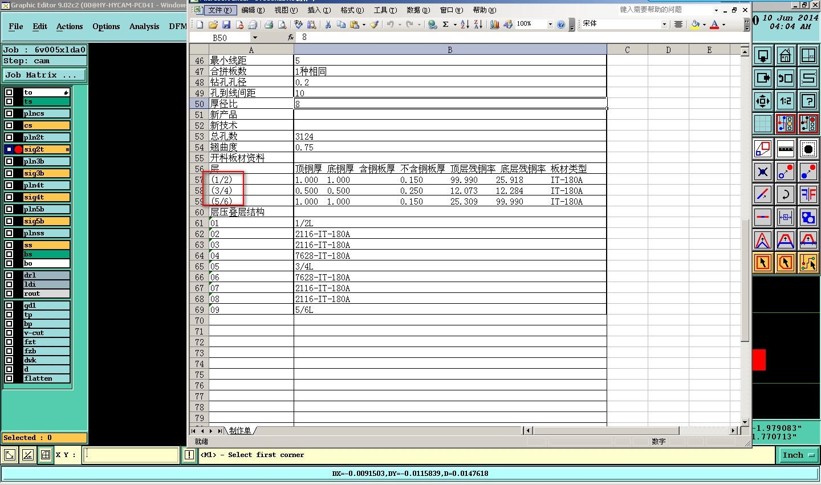Select the four-arrow pan icon
The height and width of the screenshot is (485, 821).
pyautogui.click(x=763, y=101)
